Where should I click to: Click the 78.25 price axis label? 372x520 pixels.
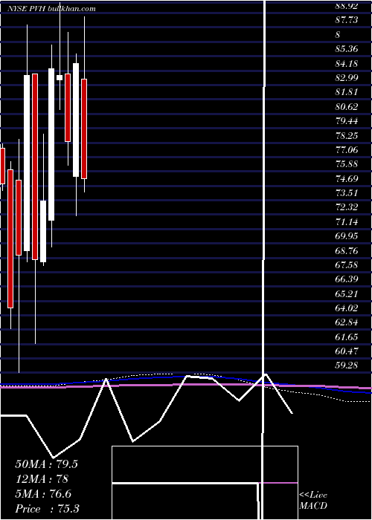pyautogui.click(x=347, y=136)
